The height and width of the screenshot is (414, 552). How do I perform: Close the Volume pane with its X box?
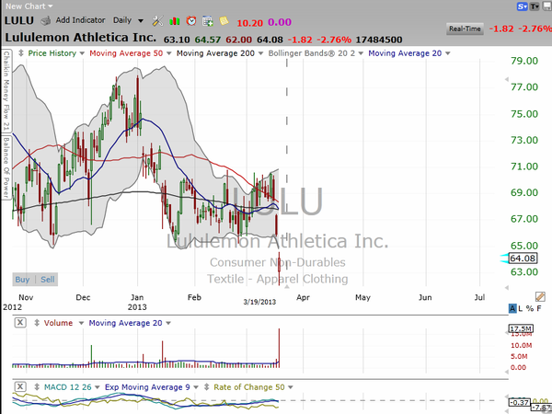pos(20,323)
